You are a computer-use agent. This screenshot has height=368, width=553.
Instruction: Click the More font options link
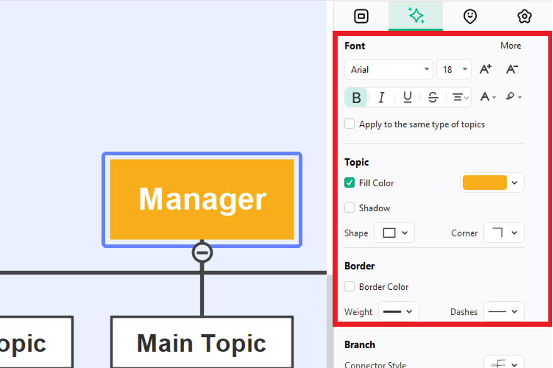click(x=511, y=45)
